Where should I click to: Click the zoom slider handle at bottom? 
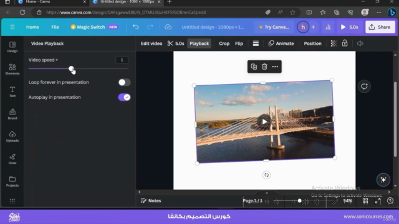[299, 200]
